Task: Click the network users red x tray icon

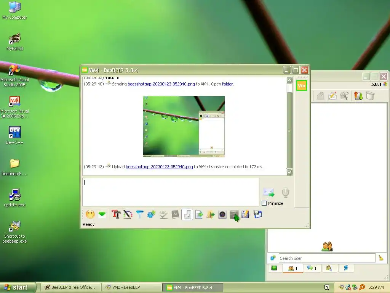Action: pyautogui.click(x=348, y=287)
